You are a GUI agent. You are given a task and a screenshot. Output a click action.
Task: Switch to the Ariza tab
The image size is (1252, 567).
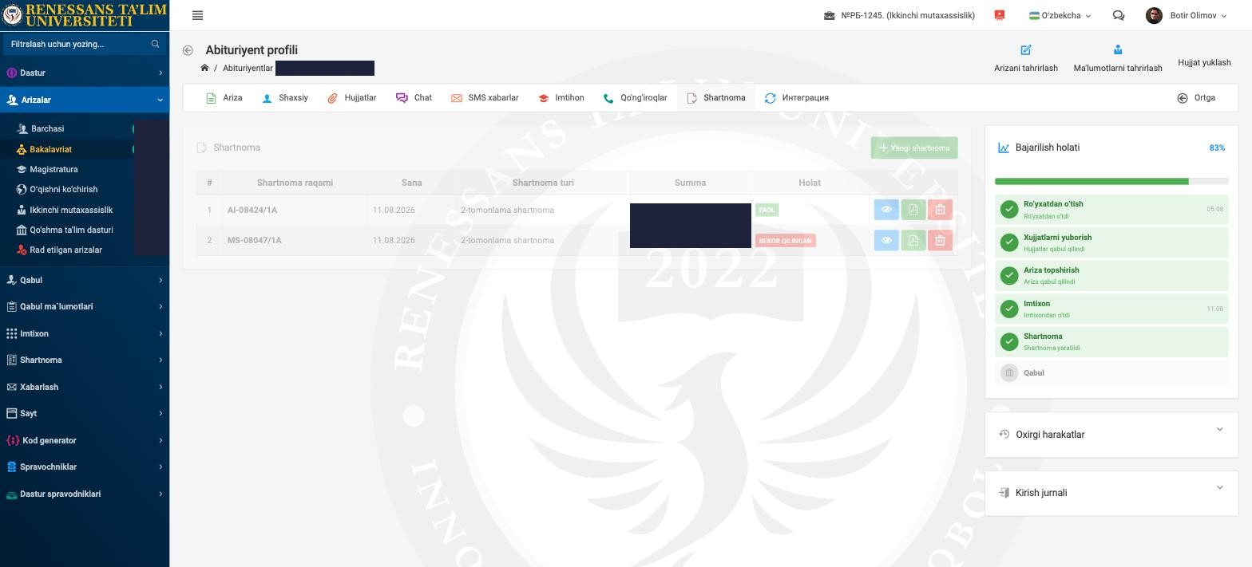click(224, 98)
